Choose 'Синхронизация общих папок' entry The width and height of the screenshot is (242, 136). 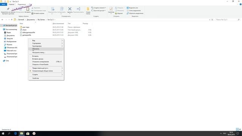[46, 71]
